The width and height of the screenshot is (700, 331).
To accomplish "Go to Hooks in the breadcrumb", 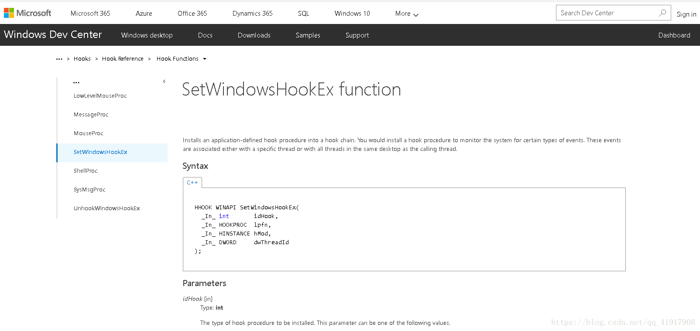I will click(x=82, y=59).
